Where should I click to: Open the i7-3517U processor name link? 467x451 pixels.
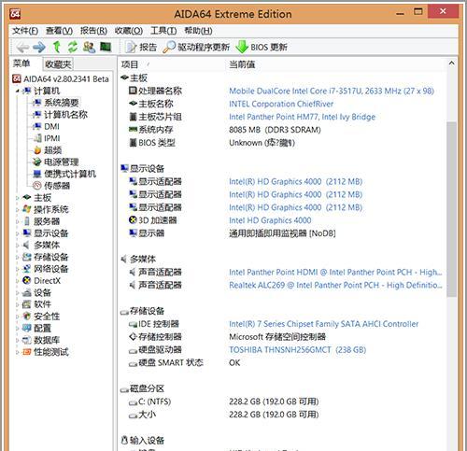tap(332, 91)
